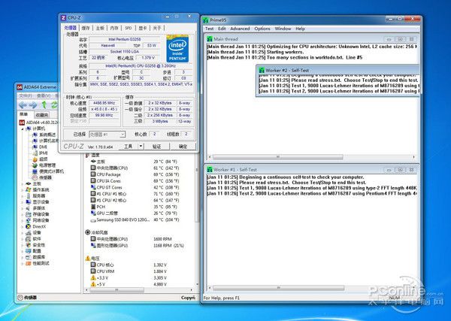Image resolution: width=451 pixels, height=321 pixels.
Task: Click the AIDA64 back arrow toolbar icon
Action: (23, 105)
